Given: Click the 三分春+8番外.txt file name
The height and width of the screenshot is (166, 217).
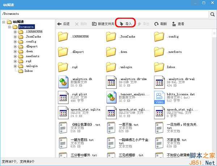Looking at the screenshot, I should (x=84, y=155).
